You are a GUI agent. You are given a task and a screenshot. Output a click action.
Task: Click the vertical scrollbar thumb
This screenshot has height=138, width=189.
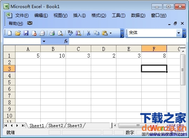click(x=183, y=70)
